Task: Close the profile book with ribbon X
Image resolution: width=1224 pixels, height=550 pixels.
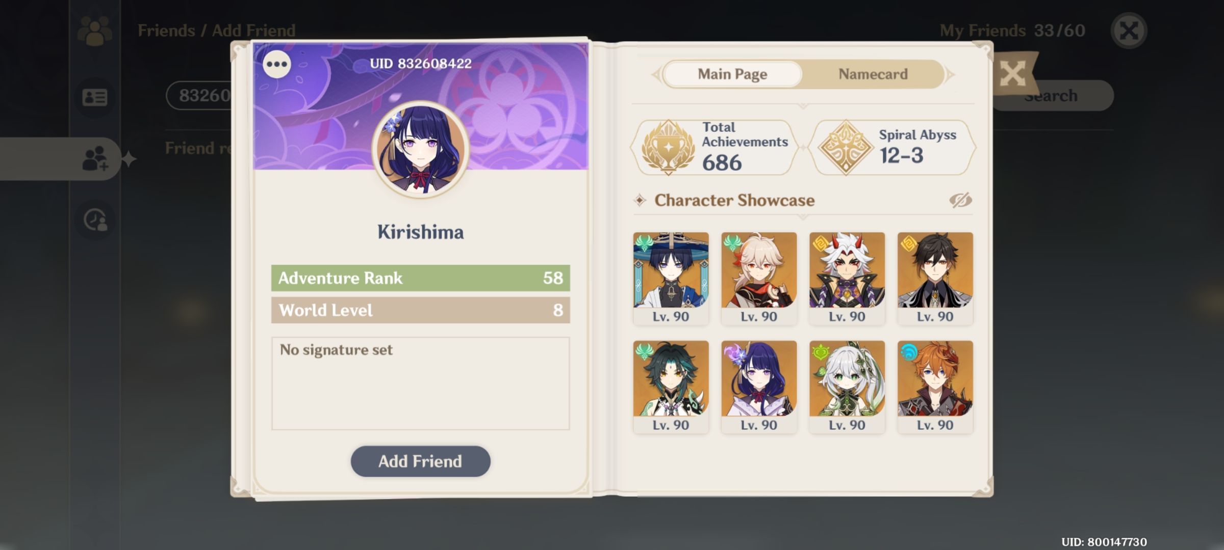Action: (x=1013, y=74)
